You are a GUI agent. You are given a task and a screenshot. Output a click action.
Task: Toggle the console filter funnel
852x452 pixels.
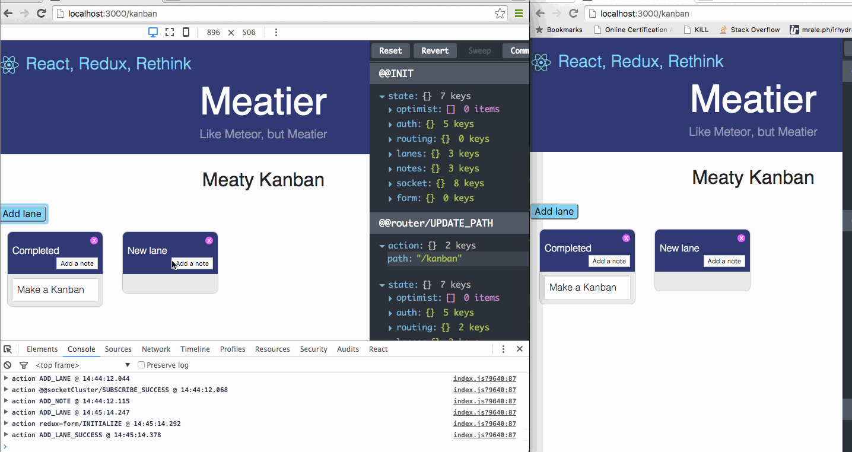[24, 365]
